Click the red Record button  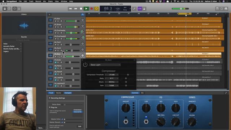(x=91, y=9)
